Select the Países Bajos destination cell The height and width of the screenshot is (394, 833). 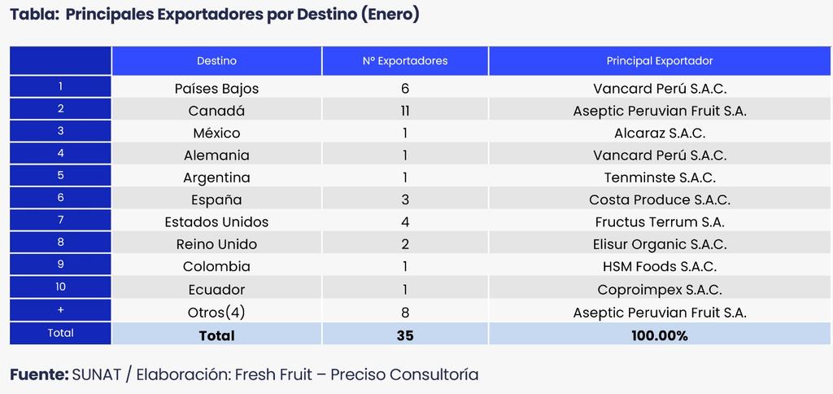click(x=216, y=88)
